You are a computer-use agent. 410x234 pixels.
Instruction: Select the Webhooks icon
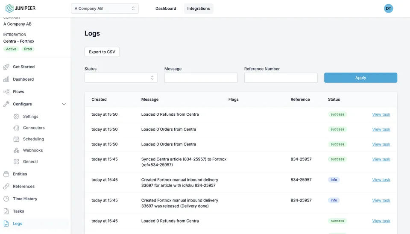[x=16, y=150]
